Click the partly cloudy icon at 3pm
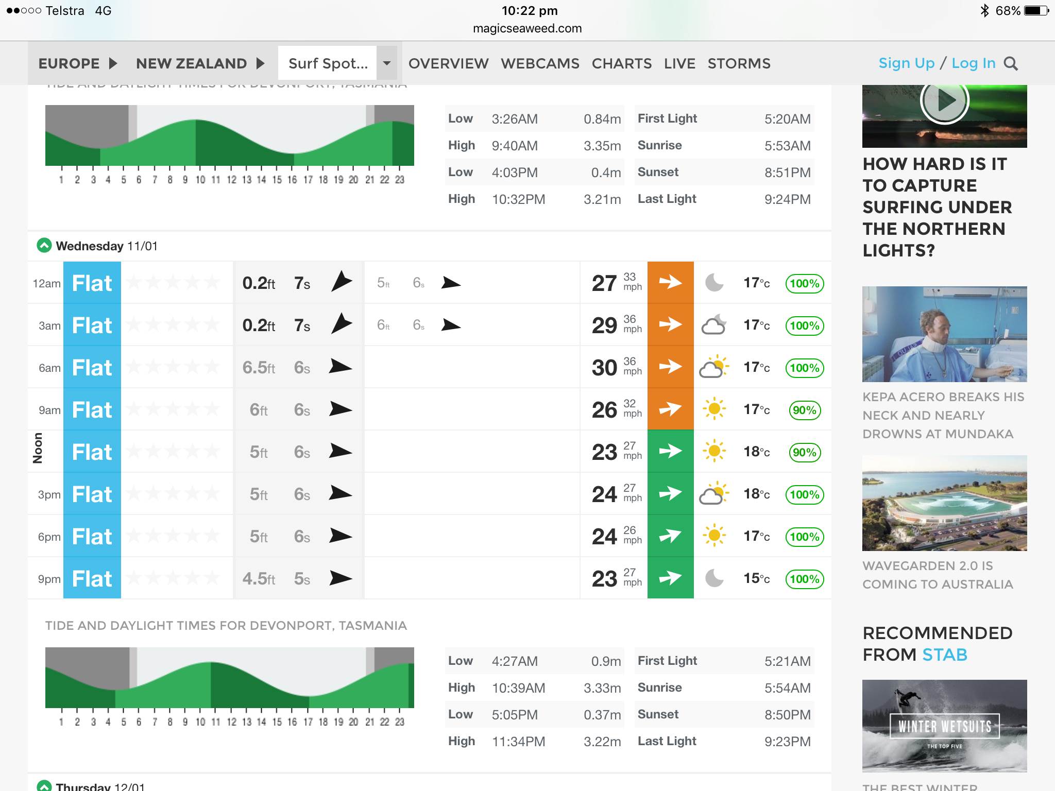This screenshot has height=791, width=1055. (x=714, y=494)
